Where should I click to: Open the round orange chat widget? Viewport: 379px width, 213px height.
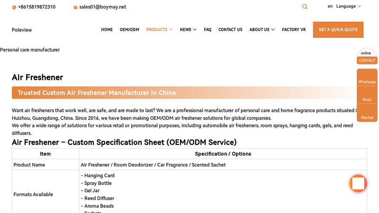(x=358, y=183)
